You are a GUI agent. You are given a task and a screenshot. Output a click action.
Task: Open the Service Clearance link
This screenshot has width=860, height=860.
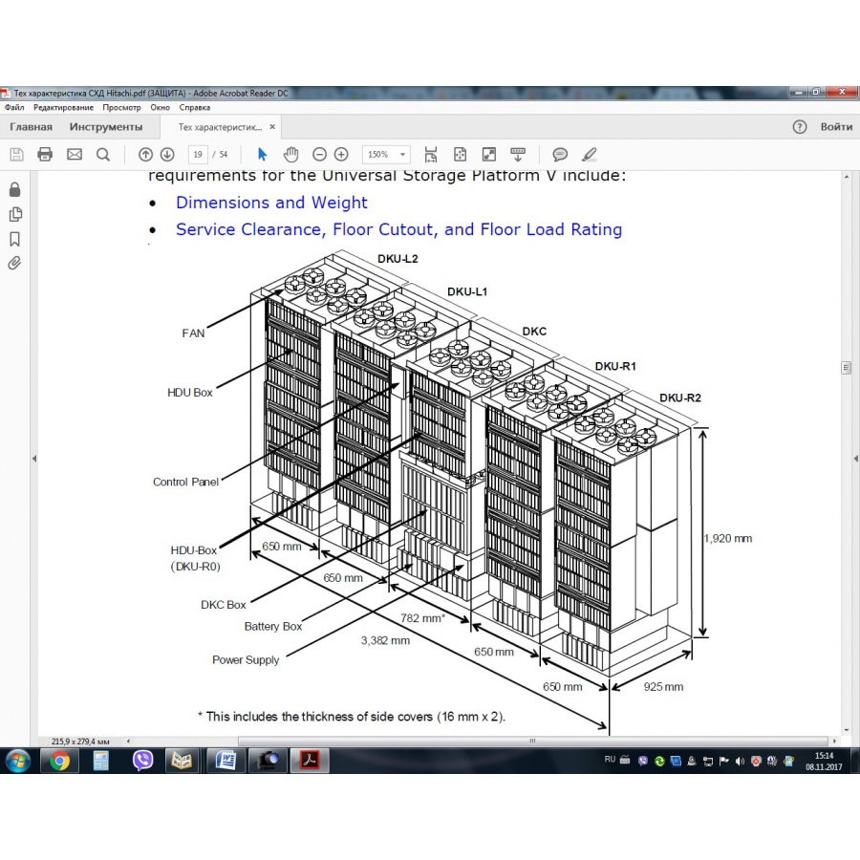pos(398,229)
